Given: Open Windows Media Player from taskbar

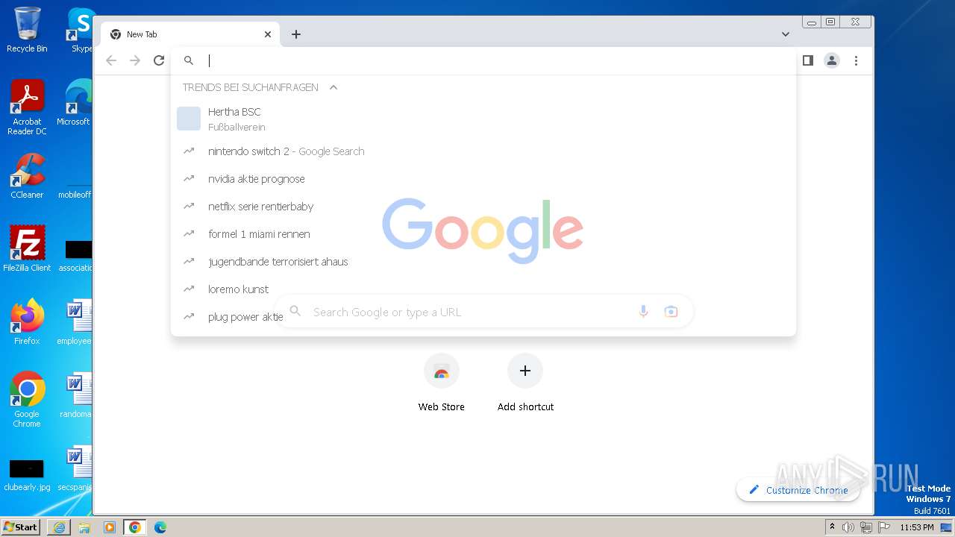Looking at the screenshot, I should point(110,527).
